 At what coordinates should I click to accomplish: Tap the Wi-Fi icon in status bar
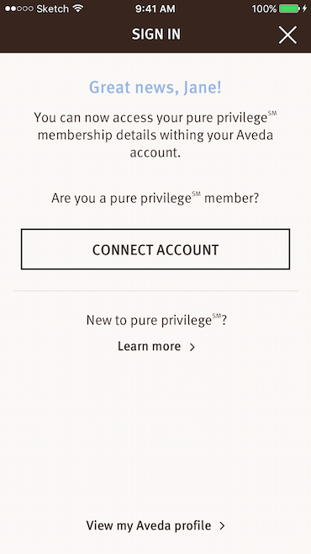pos(77,8)
